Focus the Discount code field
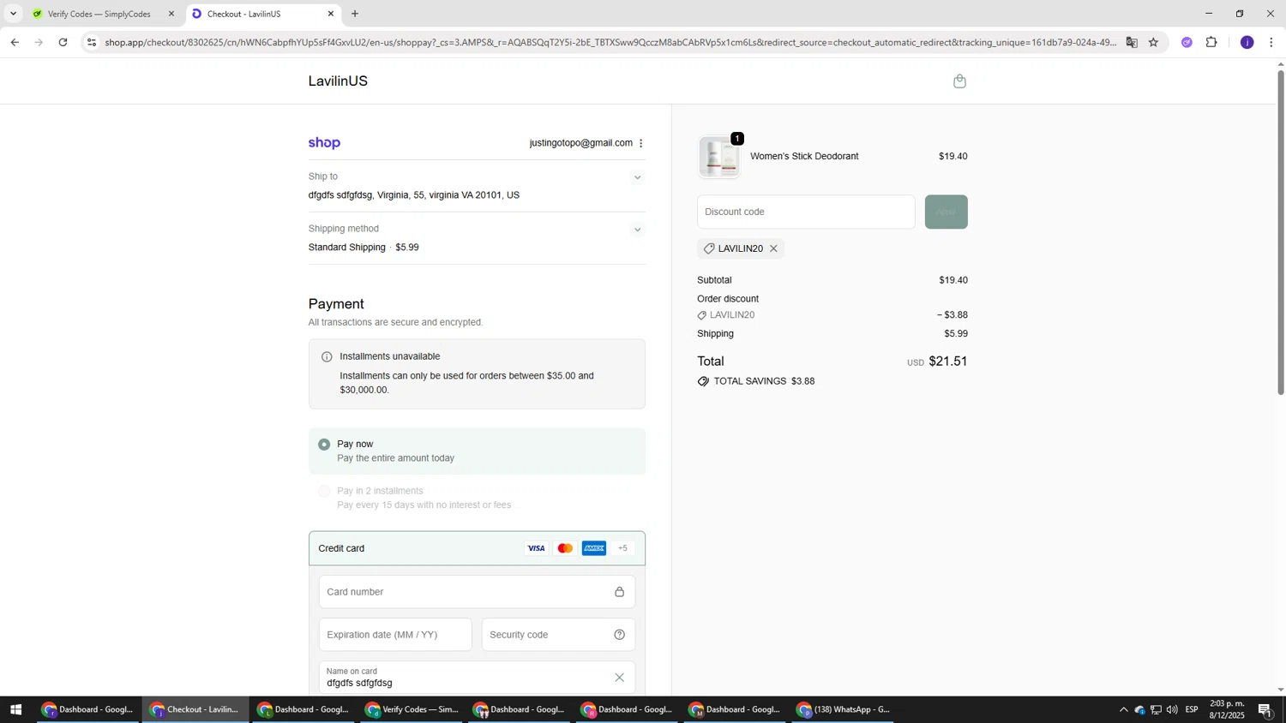The width and height of the screenshot is (1286, 723). pyautogui.click(x=806, y=212)
